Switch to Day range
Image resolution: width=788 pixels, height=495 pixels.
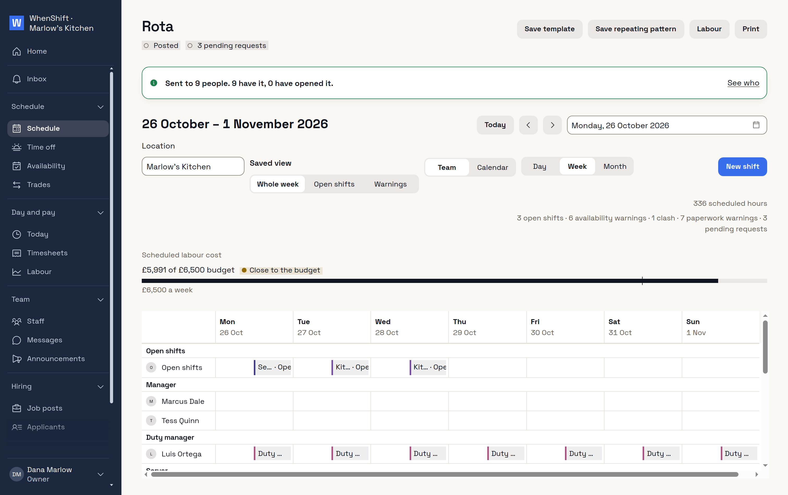pyautogui.click(x=540, y=166)
